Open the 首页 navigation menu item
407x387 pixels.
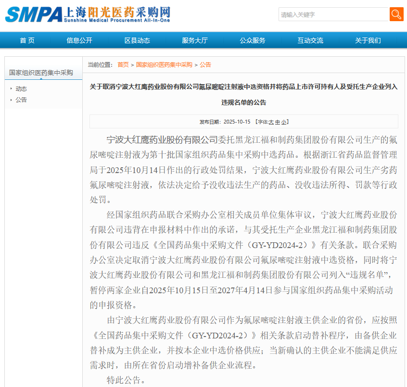(x=27, y=40)
